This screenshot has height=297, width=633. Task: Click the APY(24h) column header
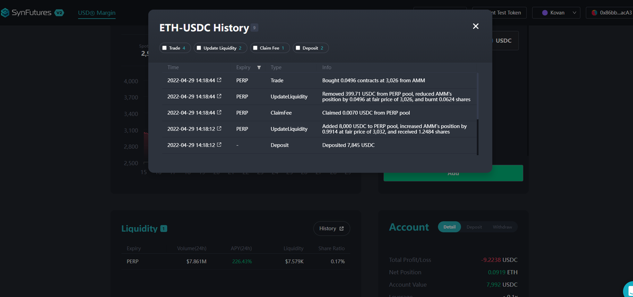241,248
